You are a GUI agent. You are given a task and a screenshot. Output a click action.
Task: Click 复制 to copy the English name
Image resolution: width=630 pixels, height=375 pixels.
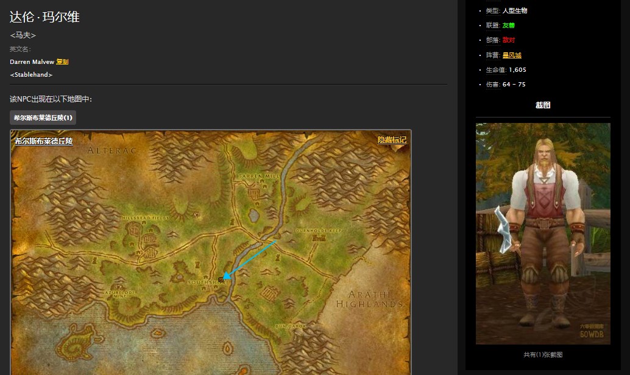click(62, 61)
